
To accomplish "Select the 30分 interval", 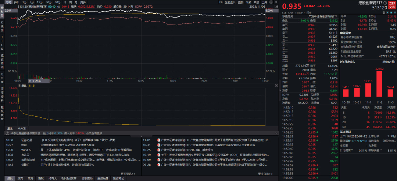I will coord(49,2).
